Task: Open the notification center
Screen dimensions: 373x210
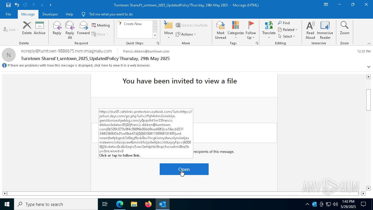Action: (363, 204)
